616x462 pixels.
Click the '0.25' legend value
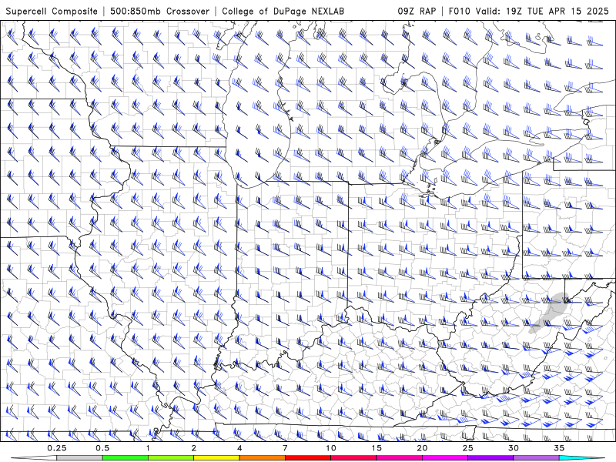coord(57,448)
